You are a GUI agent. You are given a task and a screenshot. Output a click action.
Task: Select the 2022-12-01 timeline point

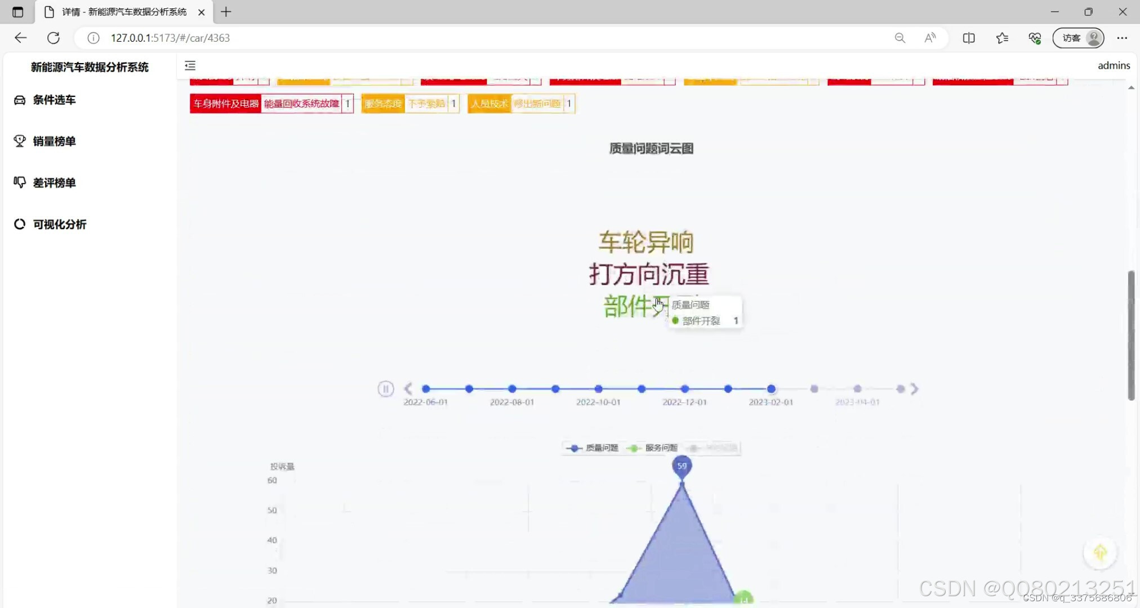click(x=684, y=388)
